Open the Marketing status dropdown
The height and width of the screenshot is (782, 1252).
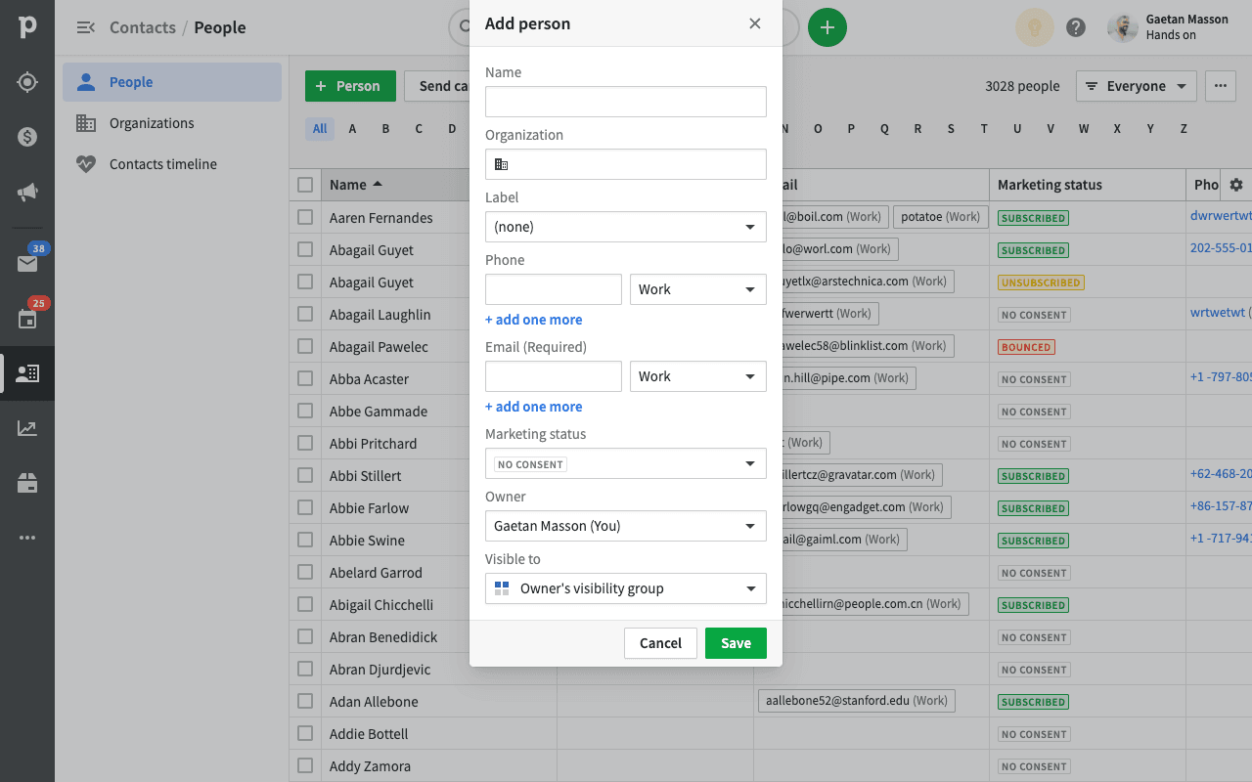pos(625,463)
